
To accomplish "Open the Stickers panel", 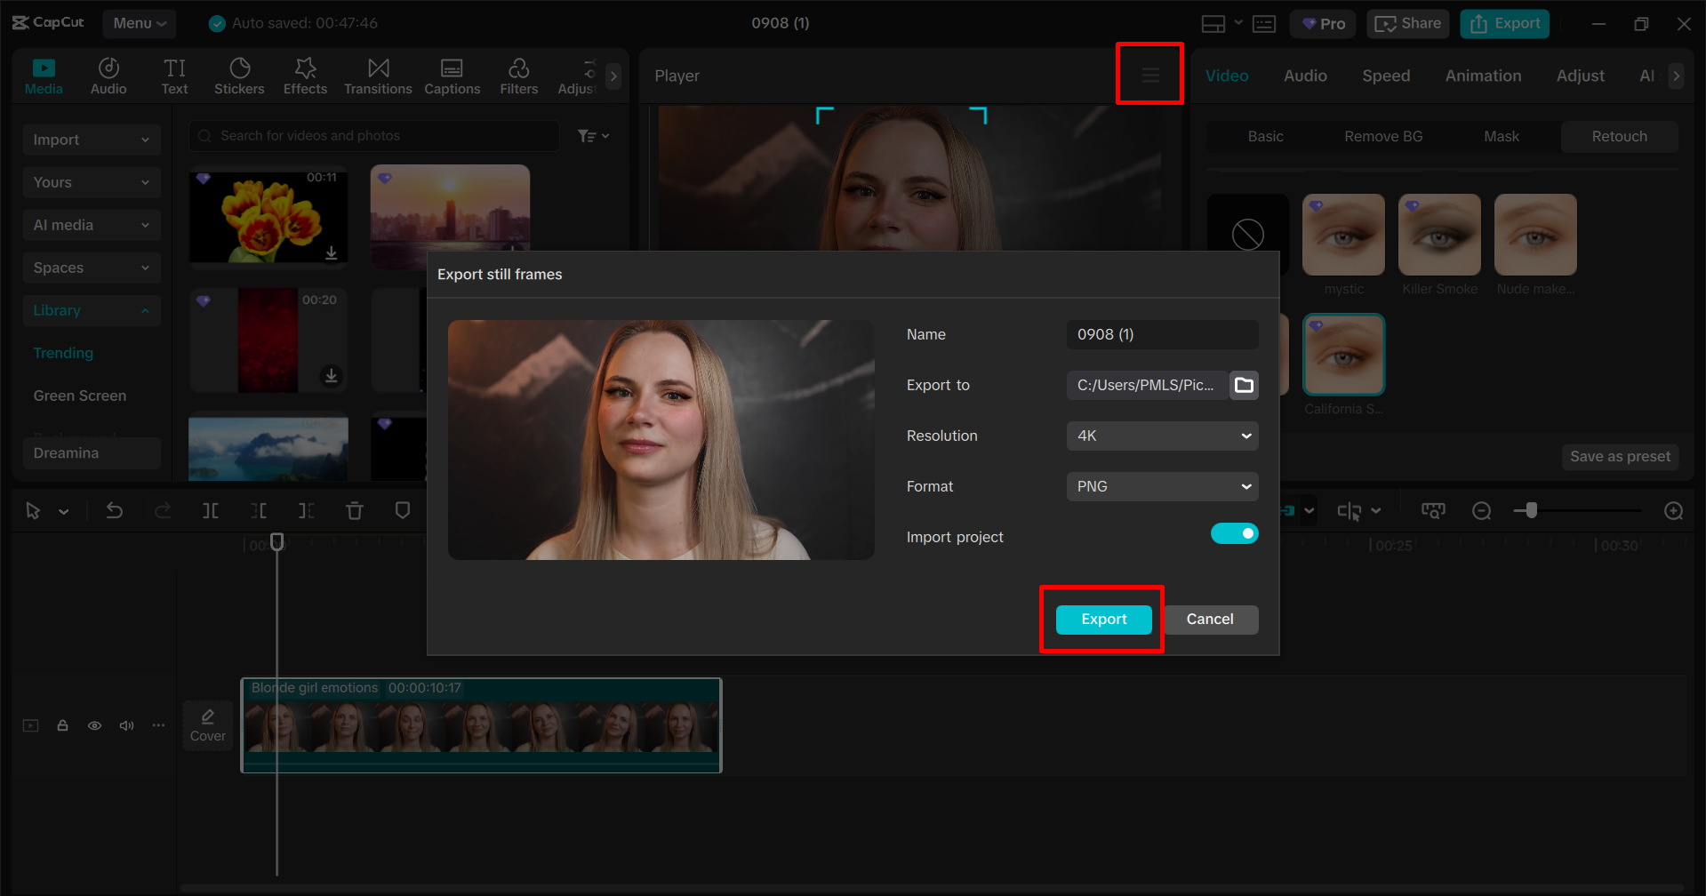I will (x=238, y=75).
